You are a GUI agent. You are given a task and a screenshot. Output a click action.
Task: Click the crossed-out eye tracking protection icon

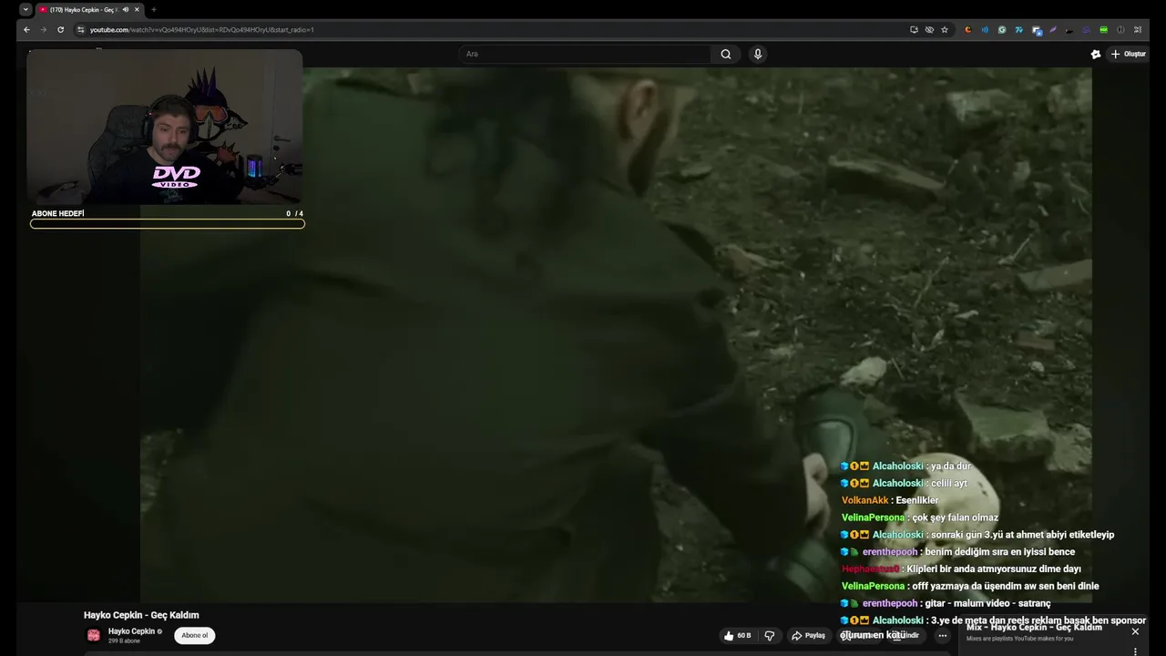929,29
